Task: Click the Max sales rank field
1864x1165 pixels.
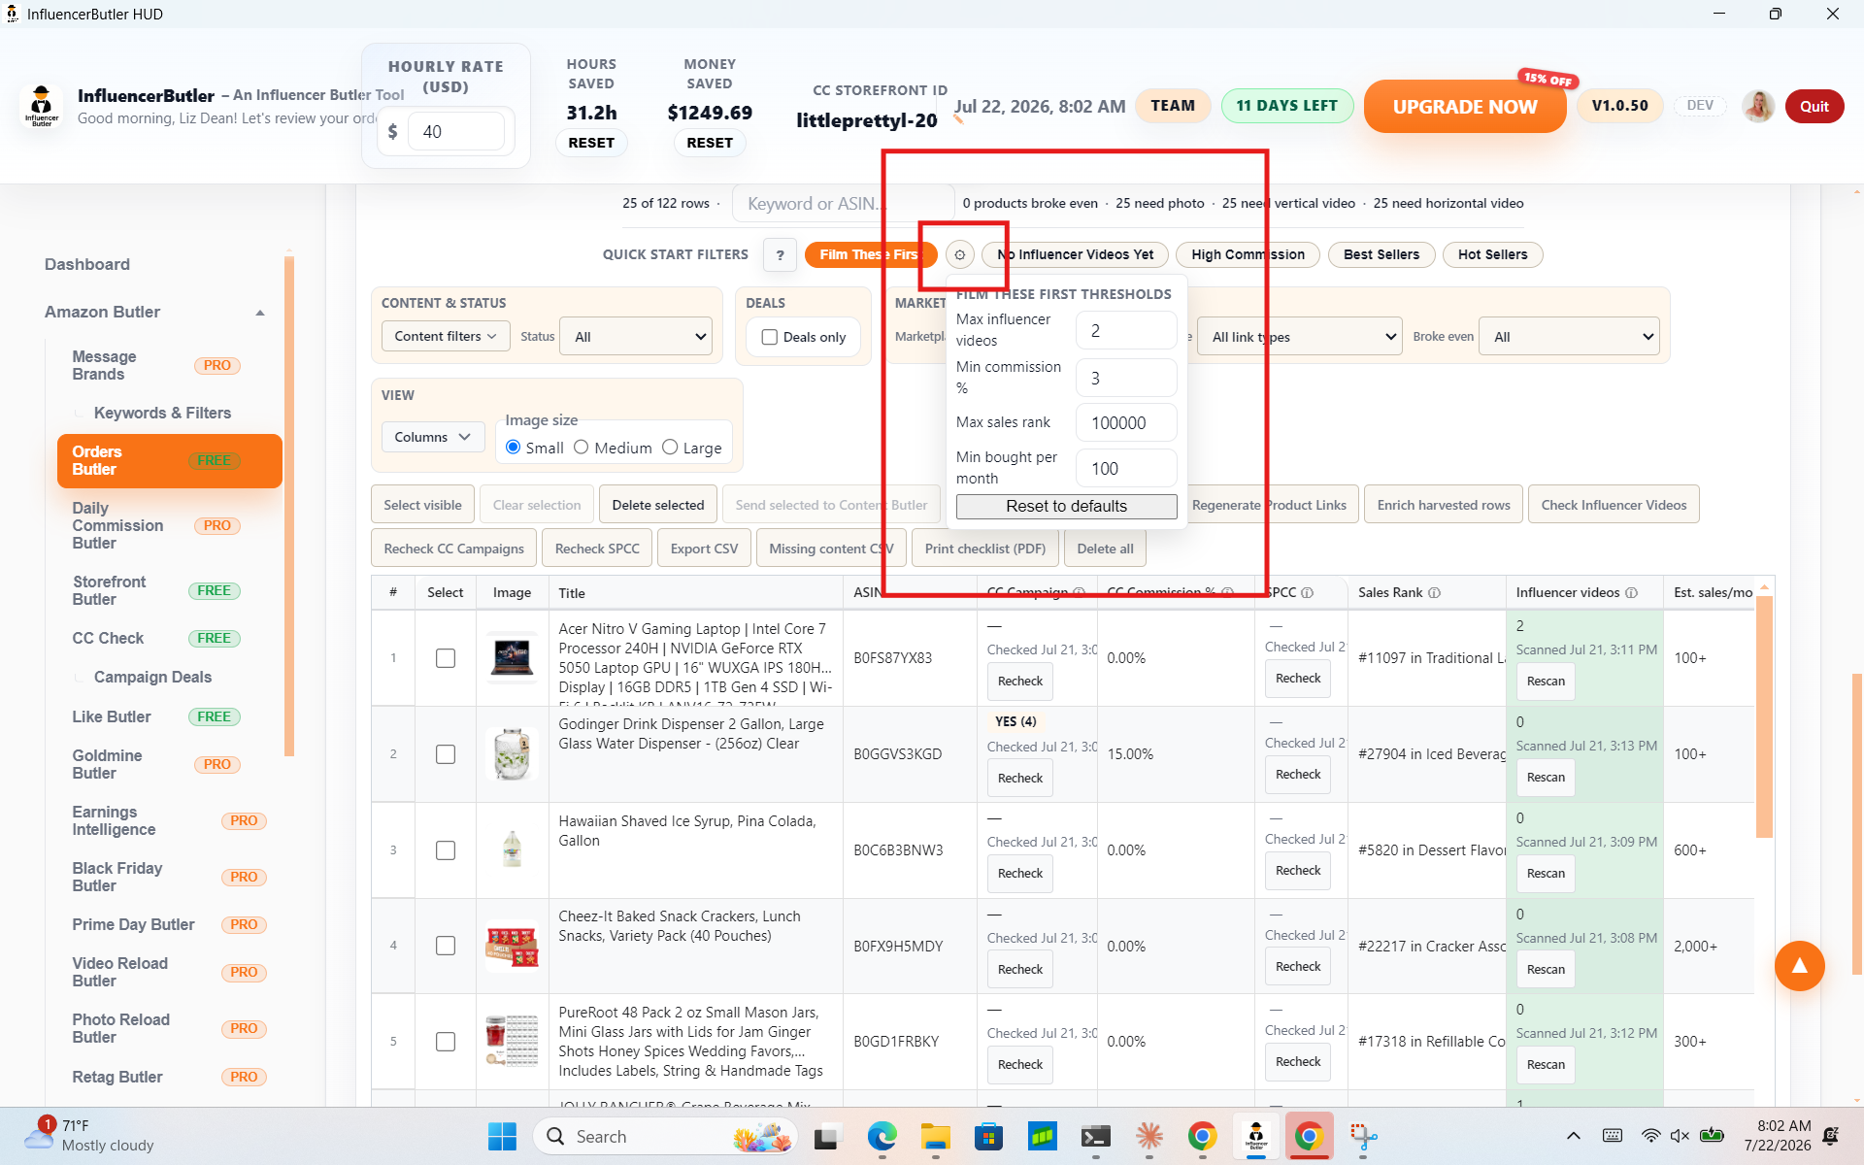Action: point(1126,423)
